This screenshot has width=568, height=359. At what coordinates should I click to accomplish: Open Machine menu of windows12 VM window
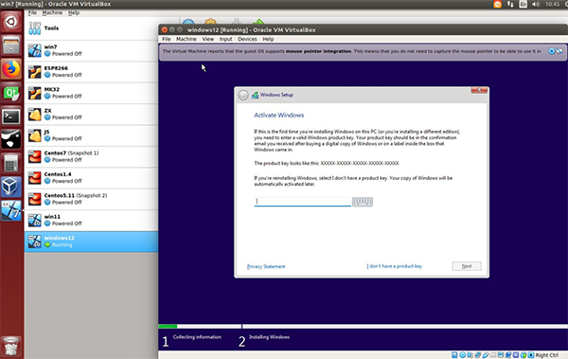pyautogui.click(x=186, y=39)
